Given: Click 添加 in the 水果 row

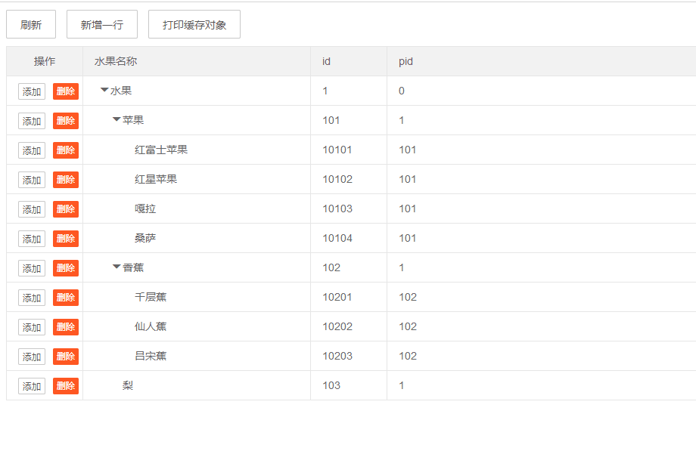Looking at the screenshot, I should pos(32,91).
